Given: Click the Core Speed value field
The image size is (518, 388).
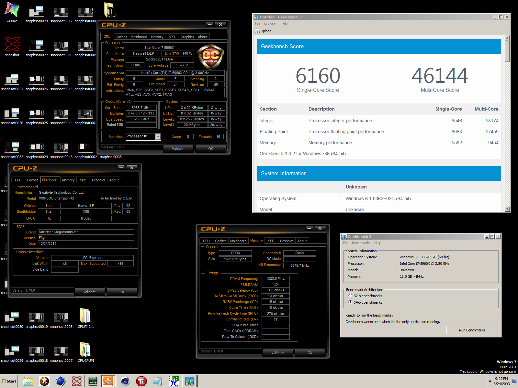Looking at the screenshot, I should pyautogui.click(x=141, y=108).
